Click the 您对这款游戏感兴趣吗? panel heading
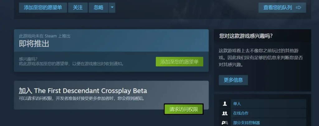Image resolution: width=319 pixels, height=126 pixels. click(x=246, y=36)
